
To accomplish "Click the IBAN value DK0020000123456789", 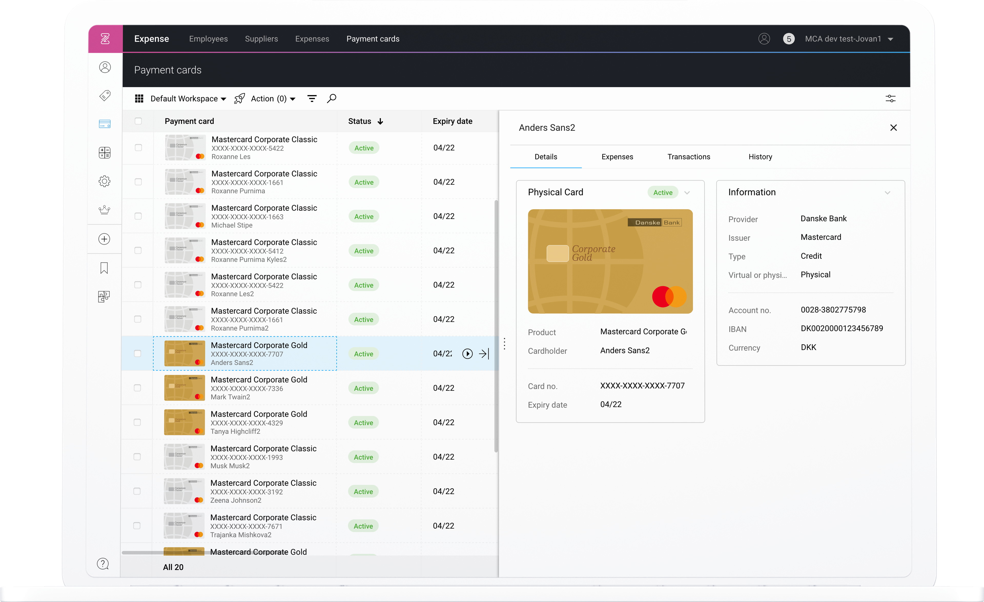I will tap(842, 328).
